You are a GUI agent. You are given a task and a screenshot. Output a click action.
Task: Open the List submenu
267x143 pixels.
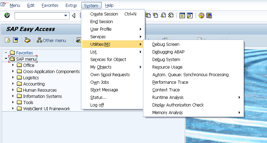[113, 52]
